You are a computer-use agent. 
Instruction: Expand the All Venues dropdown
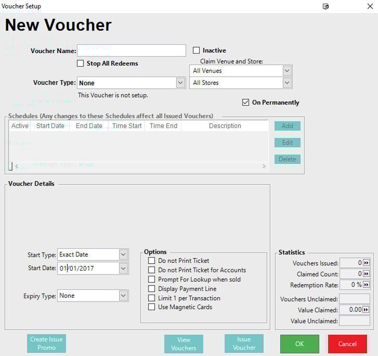click(x=287, y=71)
